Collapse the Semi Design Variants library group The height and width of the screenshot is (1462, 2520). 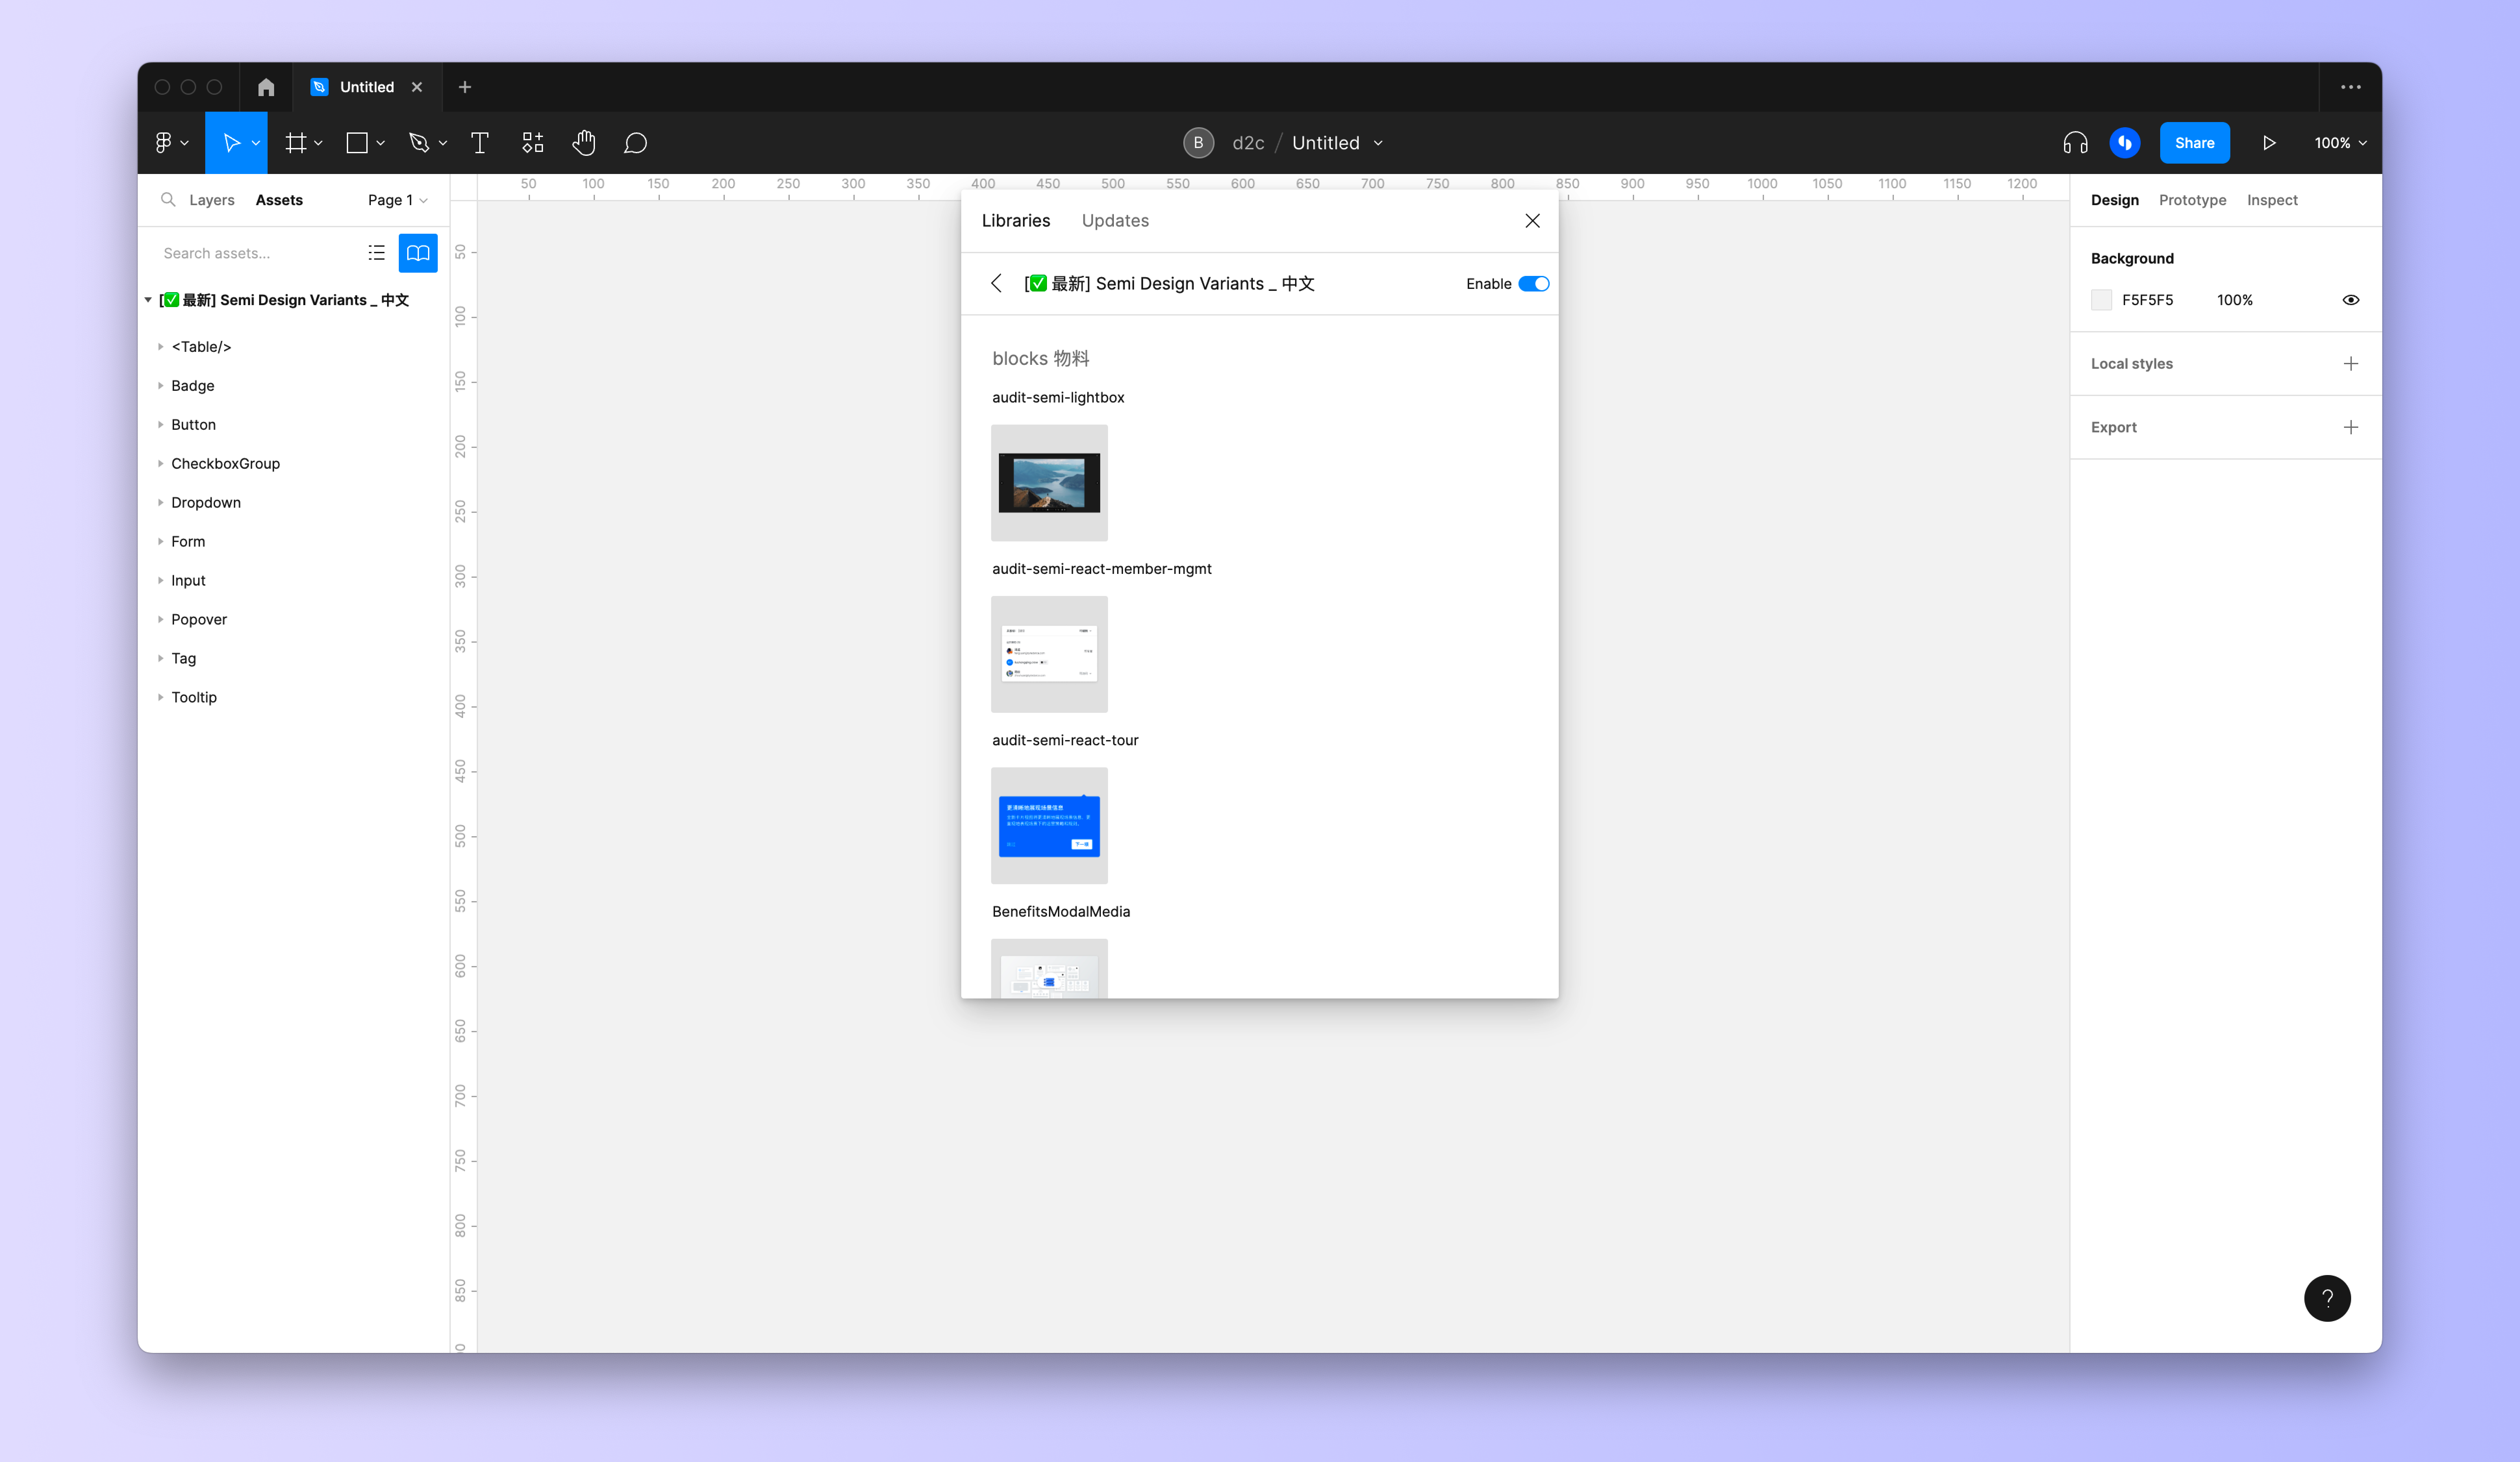click(148, 300)
